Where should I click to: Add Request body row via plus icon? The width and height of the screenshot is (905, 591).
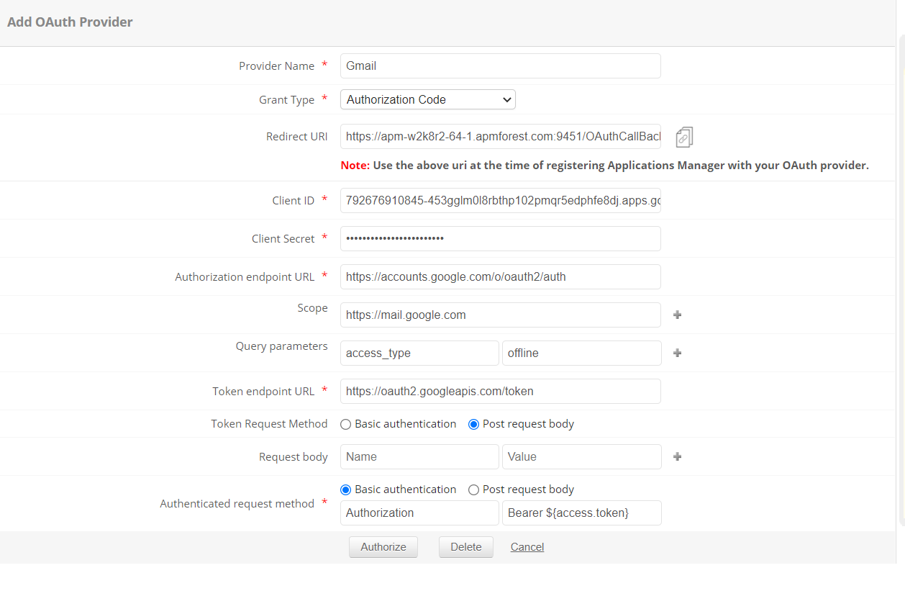click(x=677, y=456)
